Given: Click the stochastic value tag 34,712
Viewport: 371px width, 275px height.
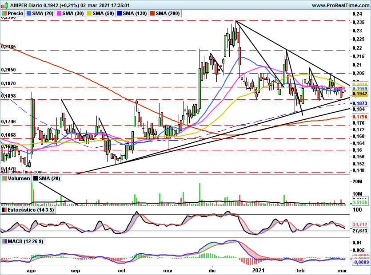Looking at the screenshot, I should 360,224.
